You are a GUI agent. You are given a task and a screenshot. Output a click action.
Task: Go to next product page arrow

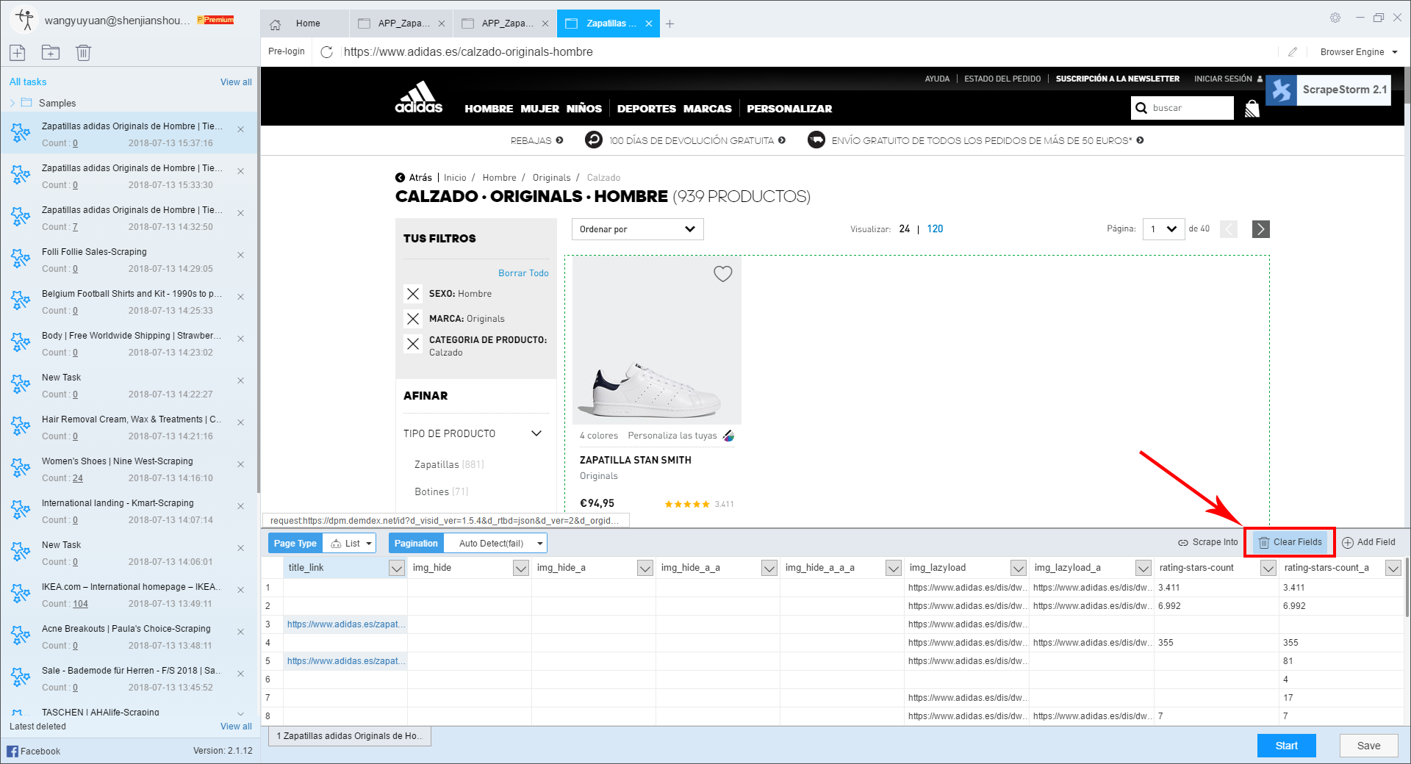coord(1261,229)
